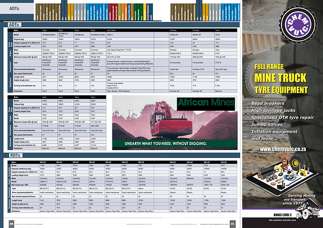Image resolution: width=323 pixels, height=228 pixels.
Task: Click 'Payload (rated/max) (kg)' row label
Action: coord(22,169)
